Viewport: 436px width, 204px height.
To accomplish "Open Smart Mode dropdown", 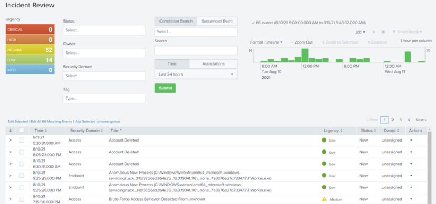I will pos(407,32).
